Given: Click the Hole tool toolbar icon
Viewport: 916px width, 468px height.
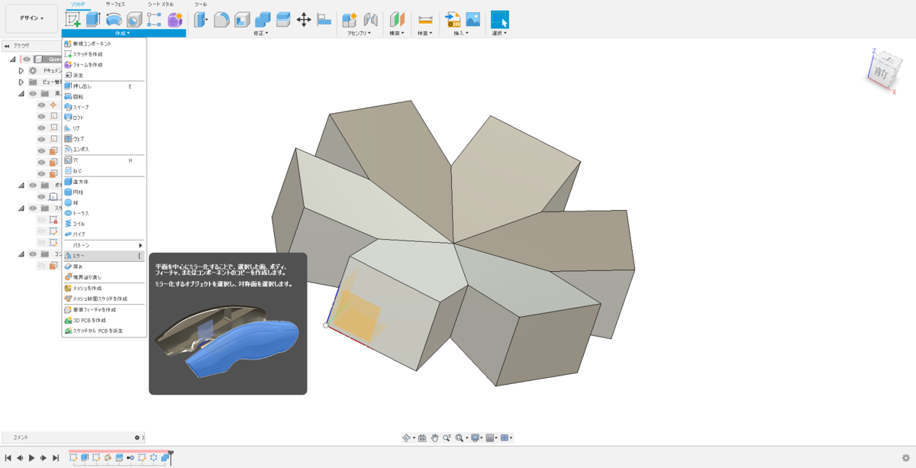Looking at the screenshot, I should point(134,20).
